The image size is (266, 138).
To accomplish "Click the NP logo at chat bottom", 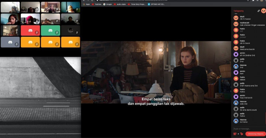I will [x=235, y=134].
